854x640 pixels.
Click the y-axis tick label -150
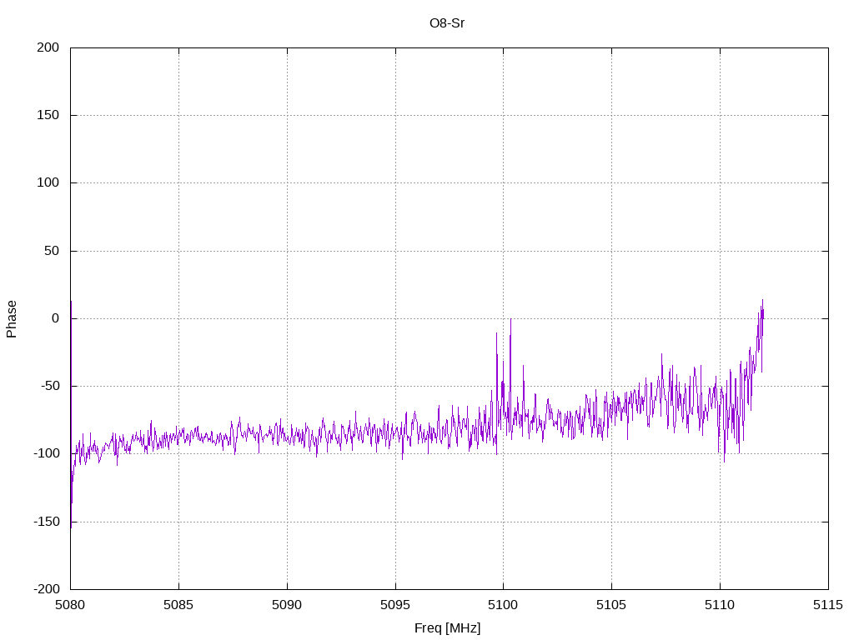click(47, 522)
